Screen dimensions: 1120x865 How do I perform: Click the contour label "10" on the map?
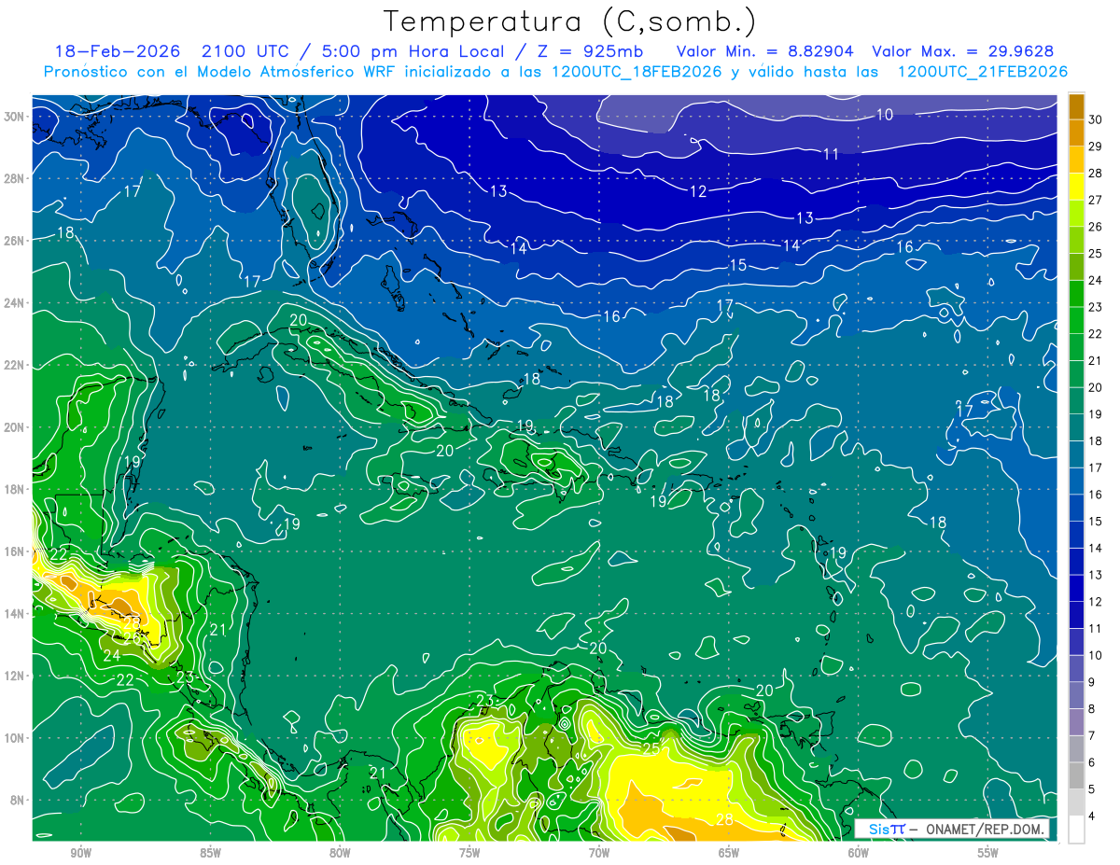point(885,115)
